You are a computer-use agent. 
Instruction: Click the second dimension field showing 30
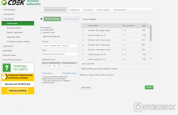(55, 66)
